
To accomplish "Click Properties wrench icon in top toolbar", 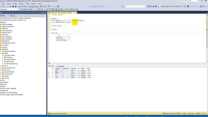I will point(151,6).
